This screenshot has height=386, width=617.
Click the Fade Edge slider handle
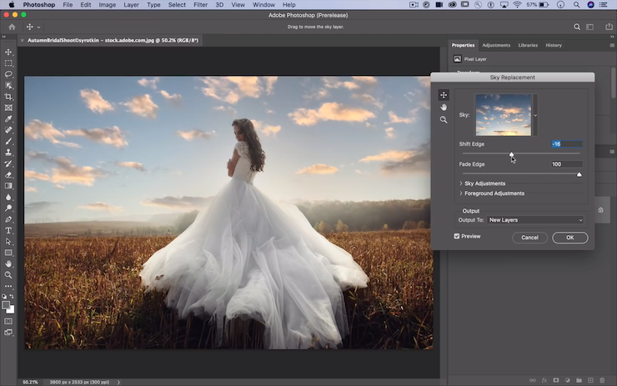click(x=579, y=174)
